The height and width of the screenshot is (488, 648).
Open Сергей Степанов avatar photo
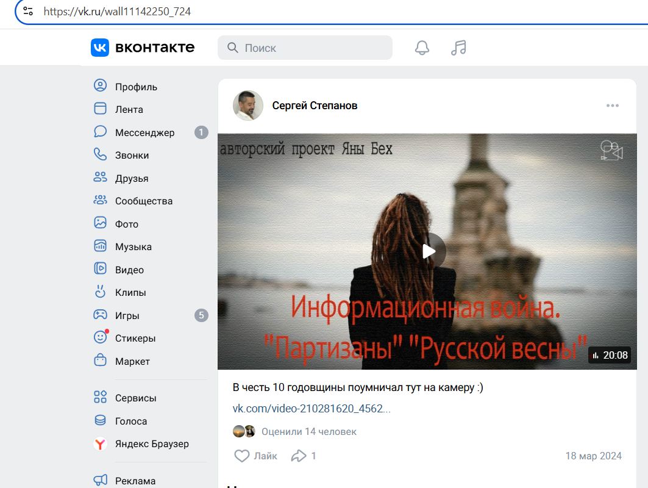[x=248, y=106]
